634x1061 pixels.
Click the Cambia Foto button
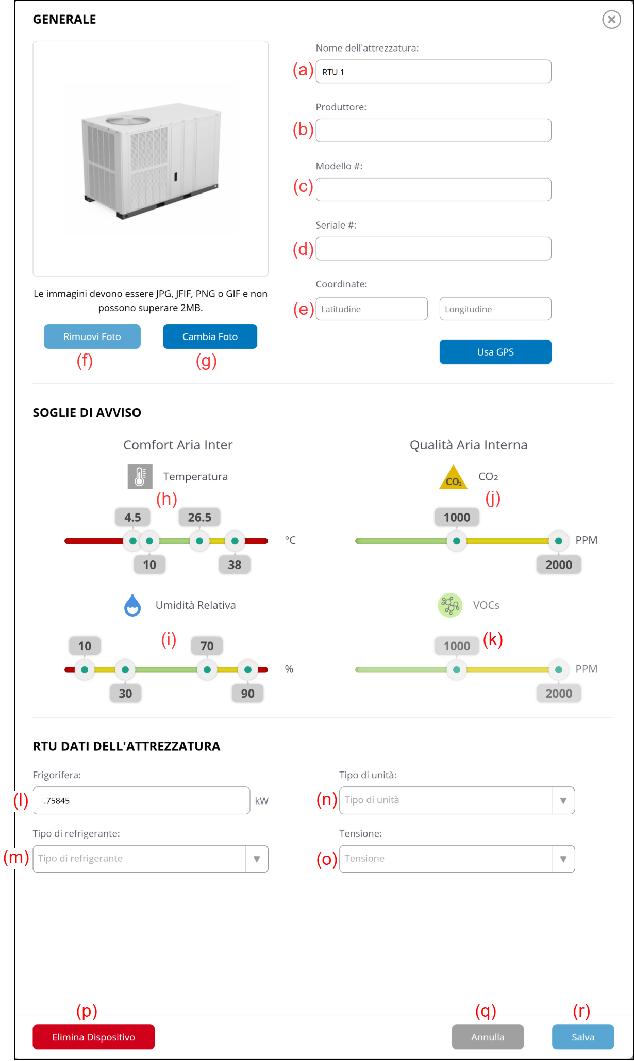210,336
